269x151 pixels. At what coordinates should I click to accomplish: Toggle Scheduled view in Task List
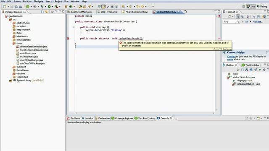[242, 16]
